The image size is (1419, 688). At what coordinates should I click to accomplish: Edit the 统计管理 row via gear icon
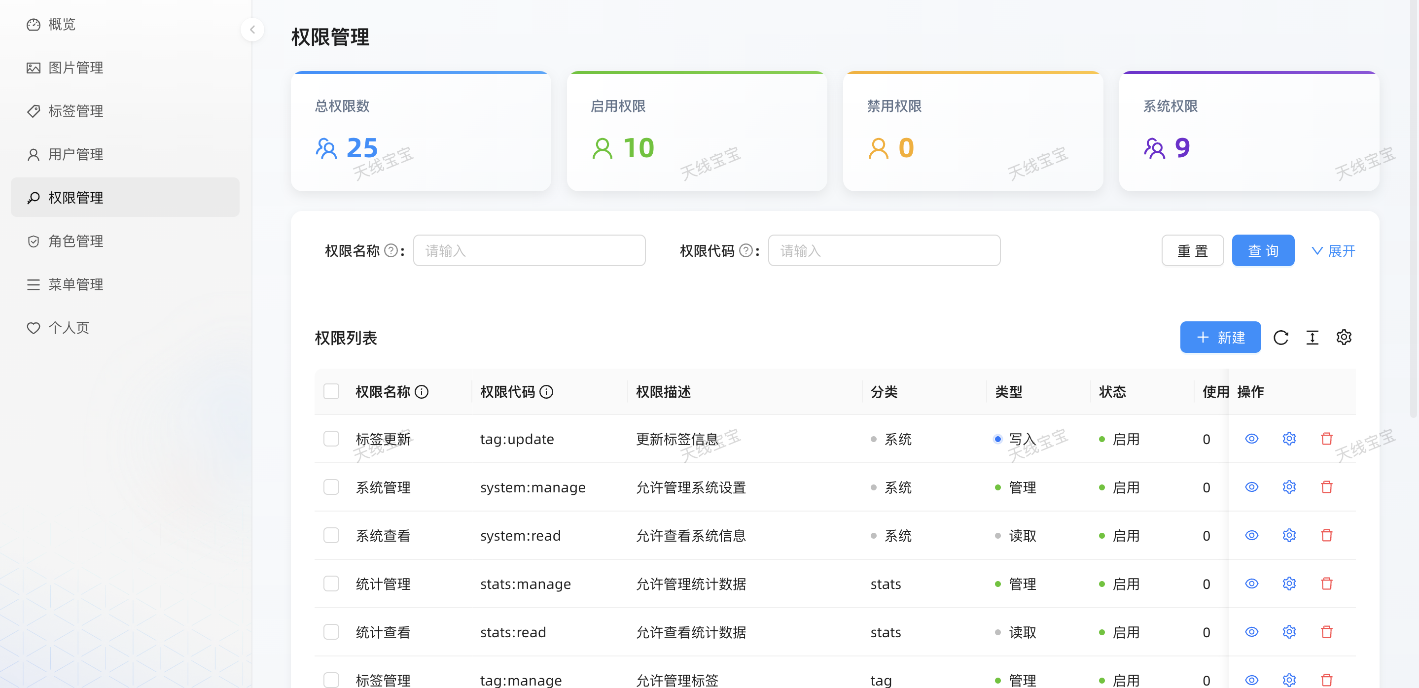tap(1289, 584)
